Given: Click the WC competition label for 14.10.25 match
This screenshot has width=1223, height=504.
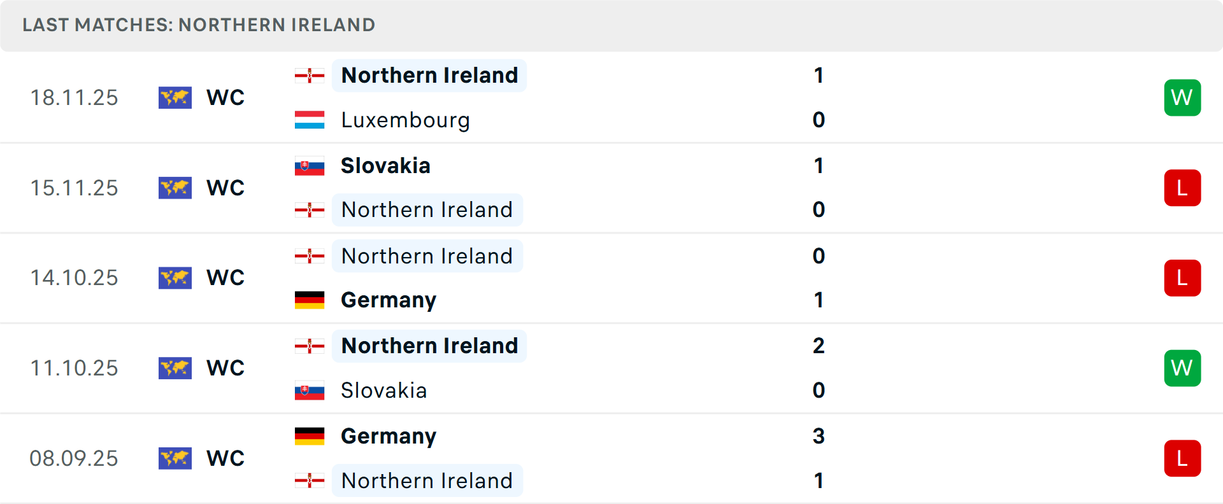Looking at the screenshot, I should (x=225, y=278).
